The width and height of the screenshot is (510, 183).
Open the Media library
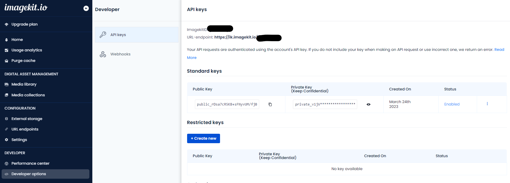click(x=24, y=84)
